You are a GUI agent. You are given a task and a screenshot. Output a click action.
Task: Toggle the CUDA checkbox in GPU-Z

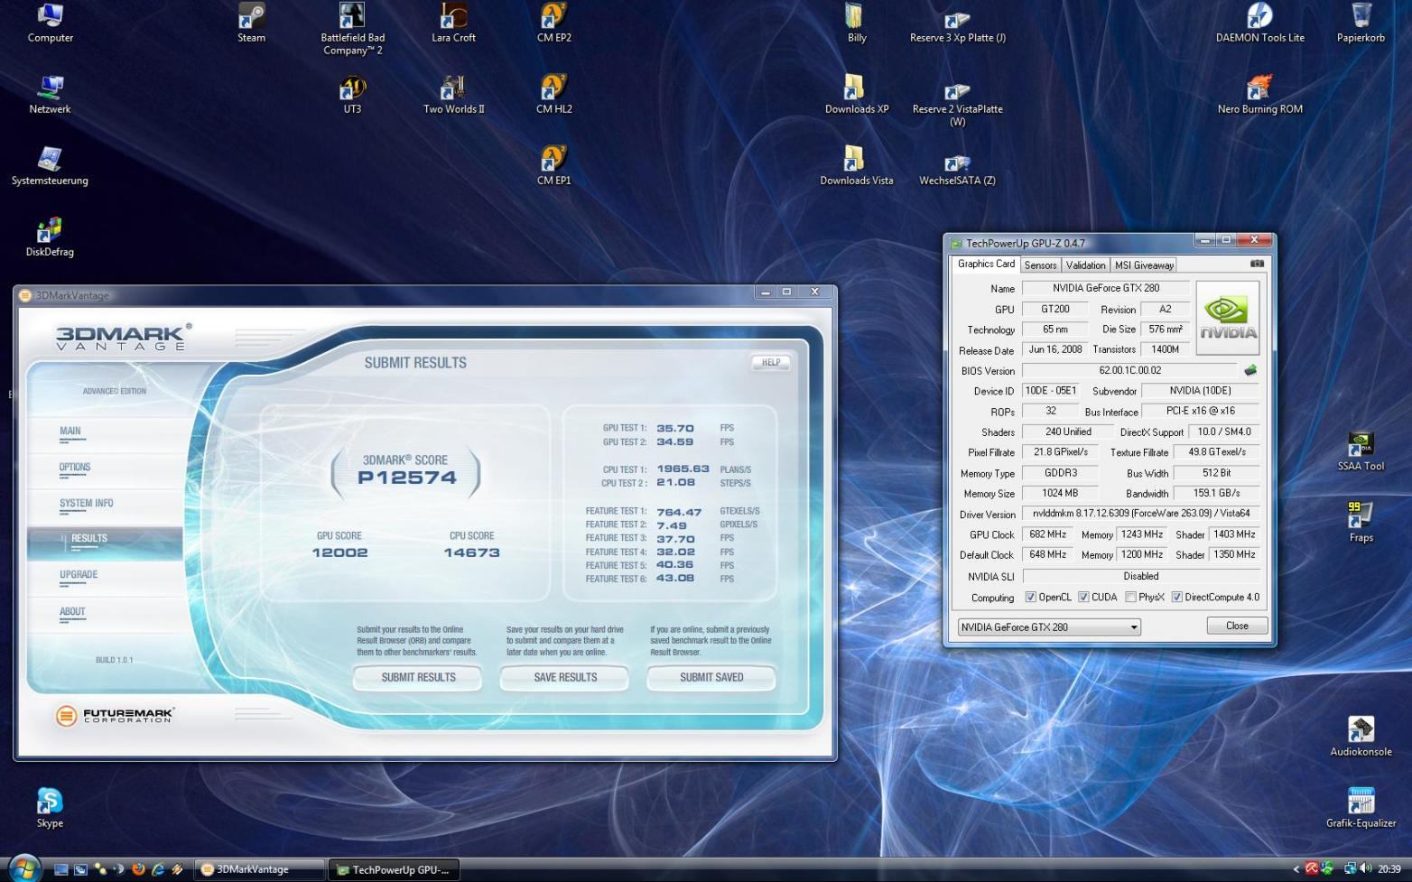[x=1083, y=597]
